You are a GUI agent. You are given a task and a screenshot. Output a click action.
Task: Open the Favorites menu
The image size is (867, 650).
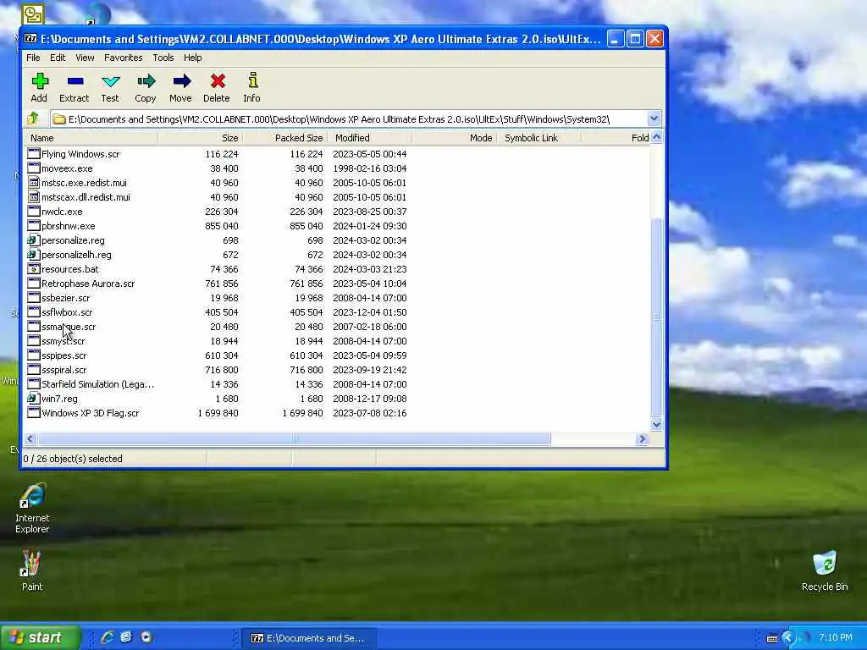coord(124,58)
